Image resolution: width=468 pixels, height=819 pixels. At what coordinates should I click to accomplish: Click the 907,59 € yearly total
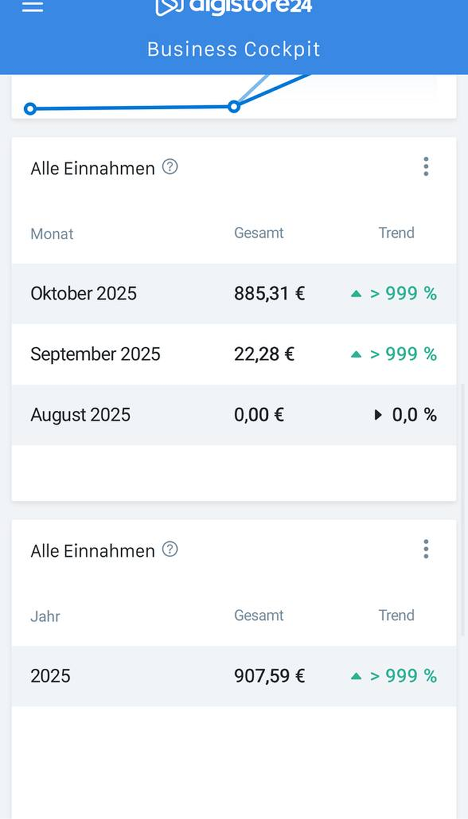(x=269, y=676)
